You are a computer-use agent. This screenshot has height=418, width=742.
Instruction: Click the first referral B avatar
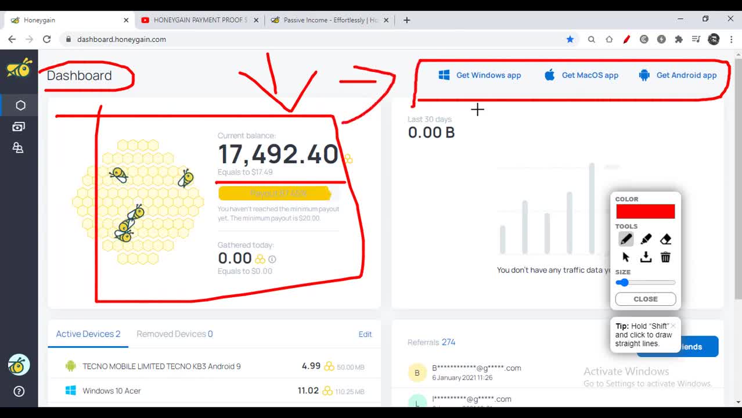[x=417, y=373]
